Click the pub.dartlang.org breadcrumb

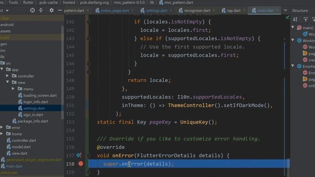click(x=94, y=2)
